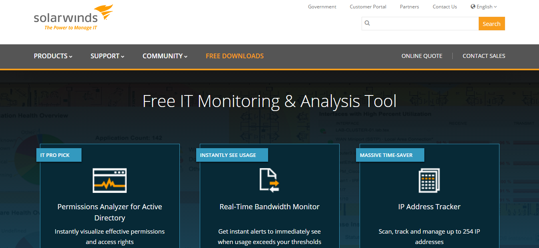Click the magnifying glass in search box
Screen dimensions: 539x248
coord(367,23)
